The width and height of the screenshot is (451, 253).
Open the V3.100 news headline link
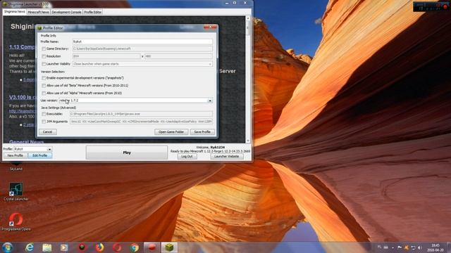(22, 97)
